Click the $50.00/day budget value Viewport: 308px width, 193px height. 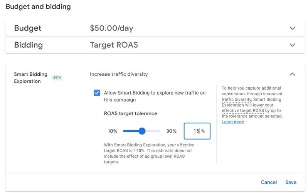(x=111, y=28)
